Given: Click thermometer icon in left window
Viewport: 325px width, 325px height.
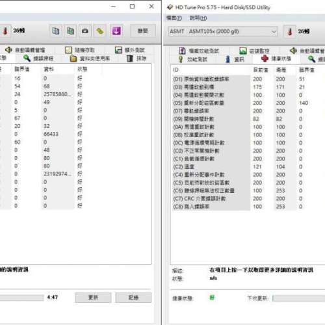Looking at the screenshot, I should [5, 31].
